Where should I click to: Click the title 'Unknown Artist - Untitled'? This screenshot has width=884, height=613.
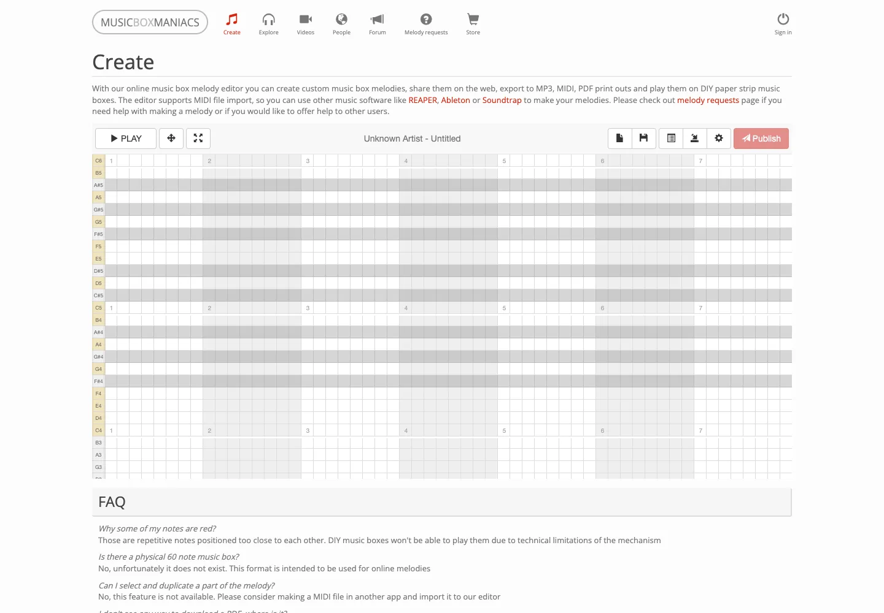pyautogui.click(x=412, y=139)
